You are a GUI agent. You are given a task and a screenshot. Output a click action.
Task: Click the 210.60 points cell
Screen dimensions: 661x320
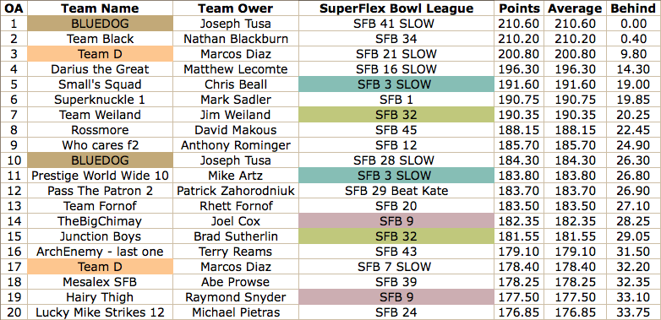click(519, 24)
